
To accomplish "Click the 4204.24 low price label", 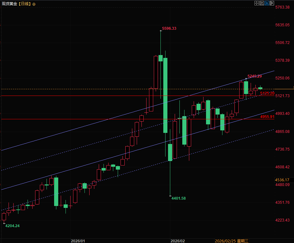I will (12, 226).
